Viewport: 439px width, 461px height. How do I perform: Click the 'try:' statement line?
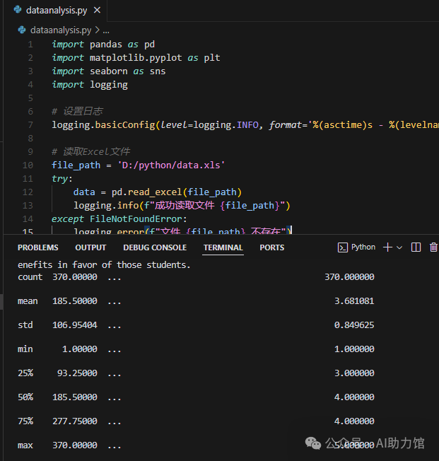pyautogui.click(x=62, y=179)
